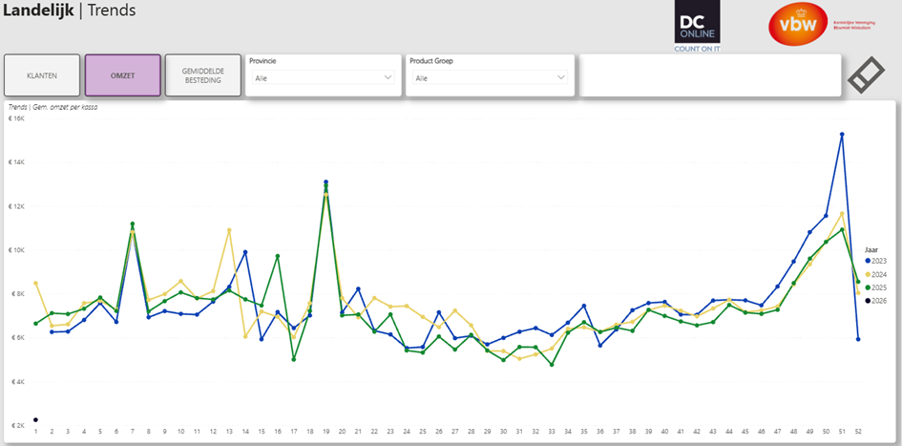Open the Gemiddelde Besteding view
This screenshot has width=902, height=446.
click(202, 75)
